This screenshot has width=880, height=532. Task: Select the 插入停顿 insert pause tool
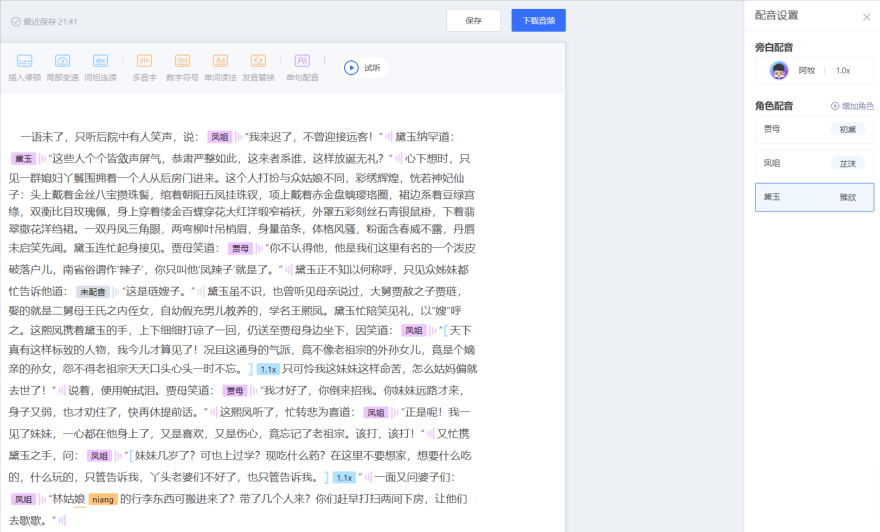(24, 67)
